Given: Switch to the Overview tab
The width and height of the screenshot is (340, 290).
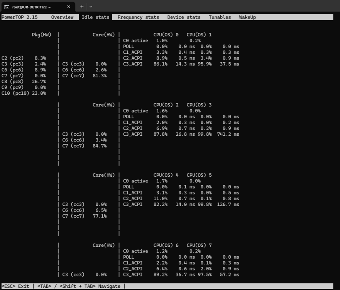Looking at the screenshot, I should tap(62, 17).
